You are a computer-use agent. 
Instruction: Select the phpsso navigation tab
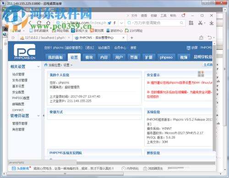click(166, 57)
